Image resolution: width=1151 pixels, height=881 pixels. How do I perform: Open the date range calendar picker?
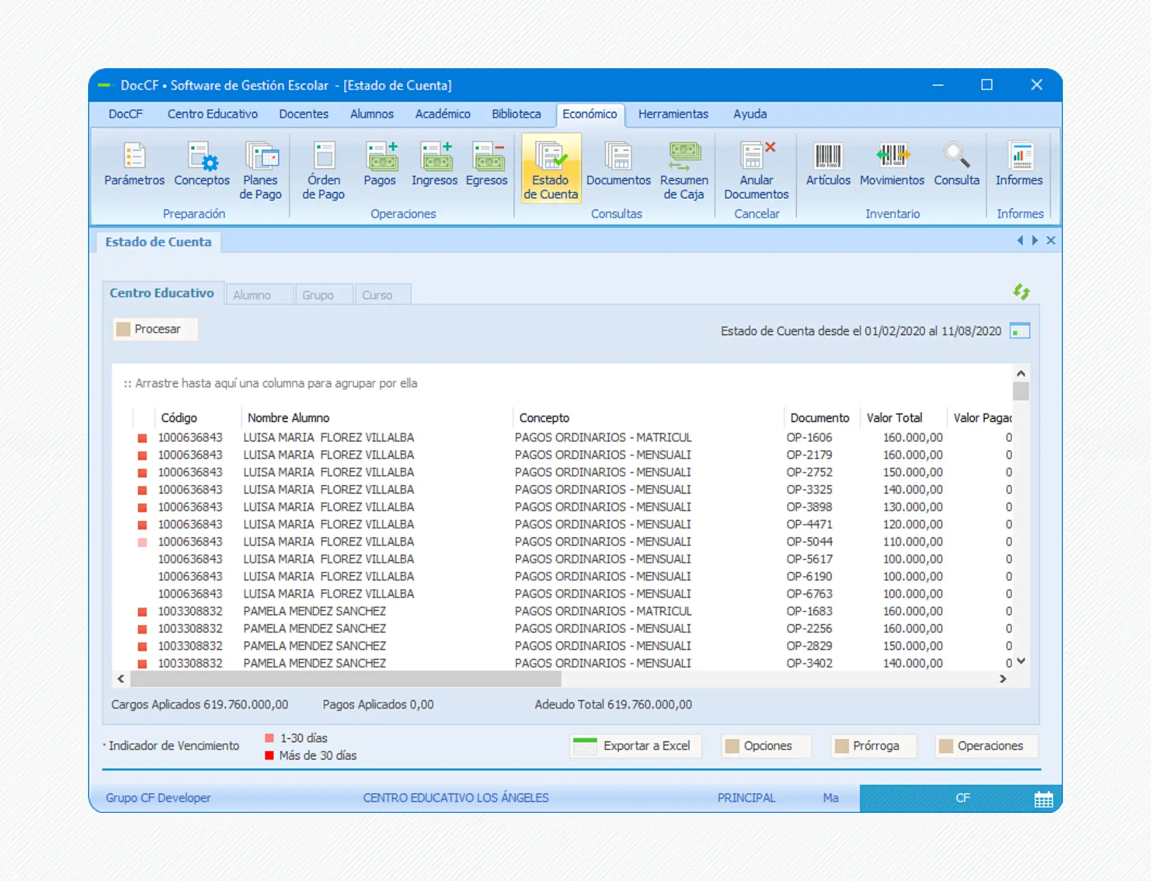1020,331
